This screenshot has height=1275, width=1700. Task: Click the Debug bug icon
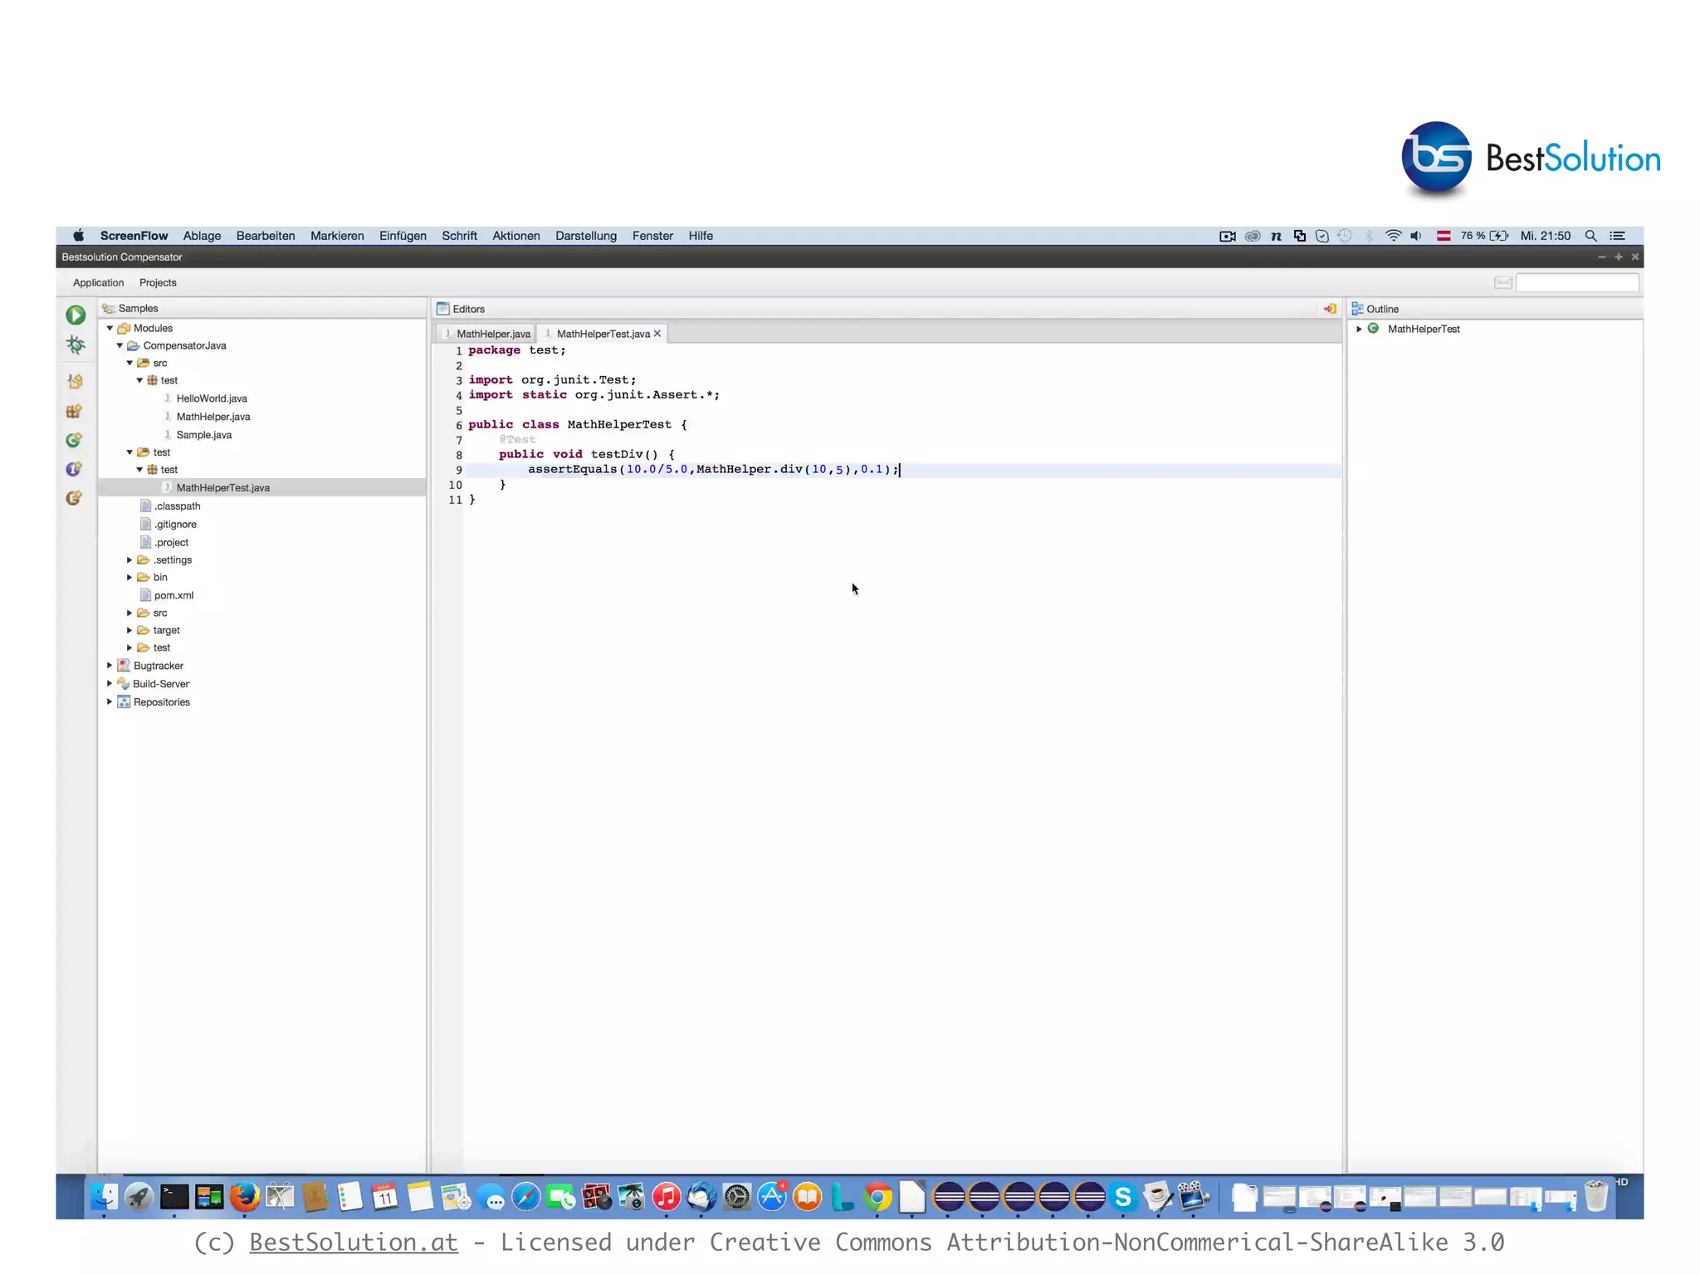tap(76, 345)
